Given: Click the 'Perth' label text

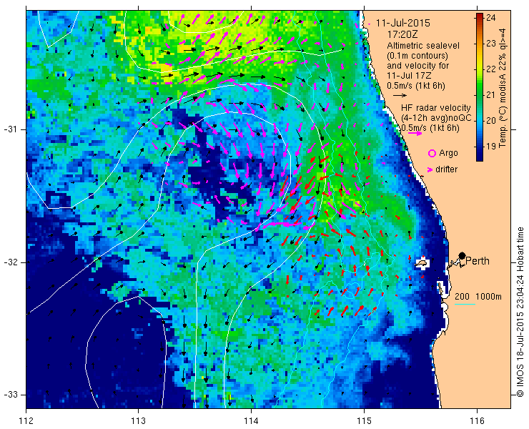Looking at the screenshot, I should pyautogui.click(x=478, y=261).
